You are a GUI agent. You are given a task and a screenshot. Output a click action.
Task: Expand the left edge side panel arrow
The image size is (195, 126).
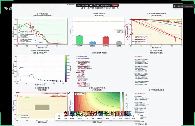click(2, 105)
